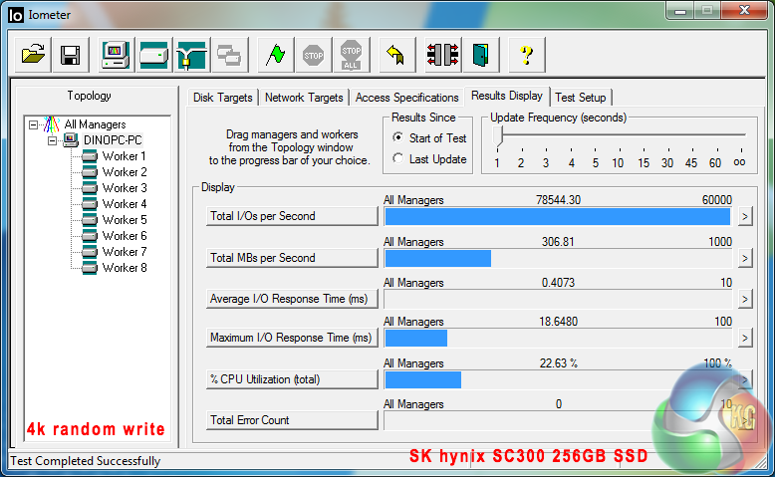The image size is (775, 477).
Task: Switch to the Disk Targets tab
Action: pyautogui.click(x=222, y=98)
